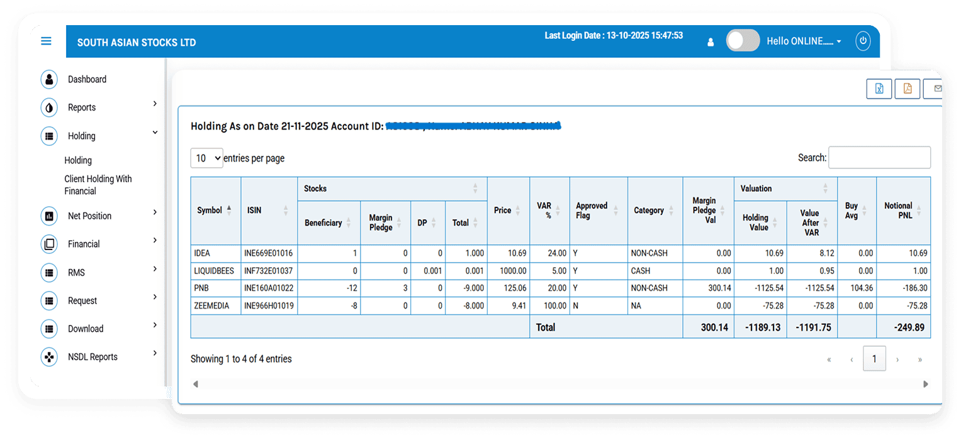961x438 pixels.
Task: Open the Hello ONLINE user dropdown
Action: 804,41
